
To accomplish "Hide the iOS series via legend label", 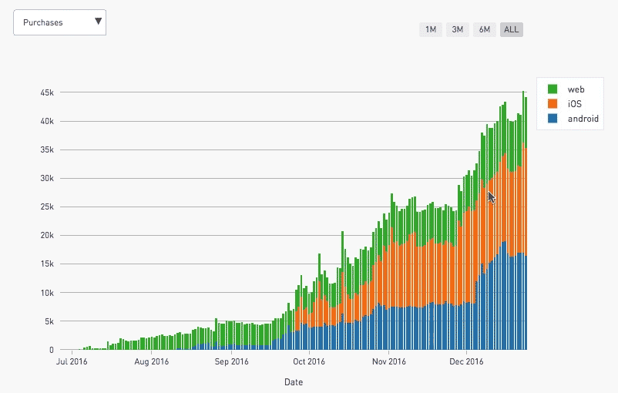I will 574,104.
